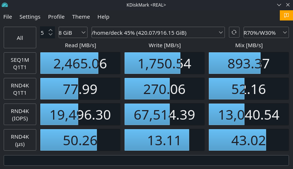Run the SEQ1M Q1T1 test
This screenshot has width=293, height=169.
pyautogui.click(x=20, y=63)
